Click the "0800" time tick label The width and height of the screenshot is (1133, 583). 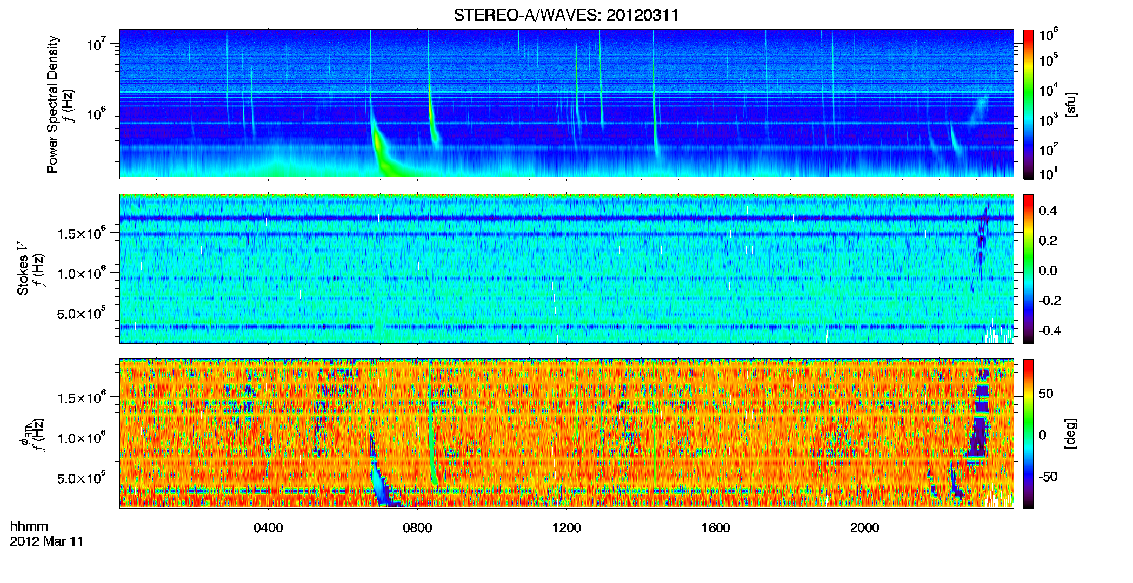[417, 527]
